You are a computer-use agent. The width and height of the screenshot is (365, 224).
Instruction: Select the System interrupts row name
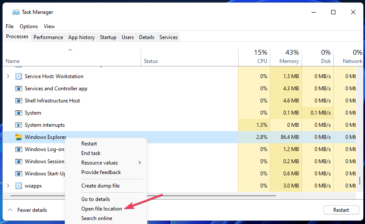(45, 125)
